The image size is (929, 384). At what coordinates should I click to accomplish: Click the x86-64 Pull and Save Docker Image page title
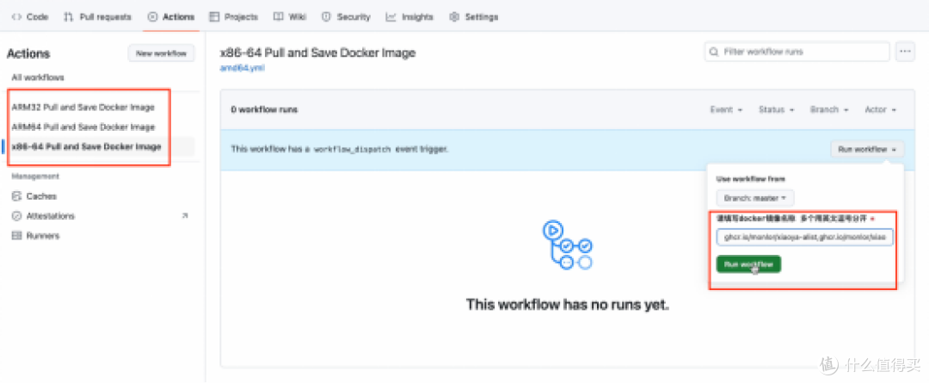pos(317,53)
